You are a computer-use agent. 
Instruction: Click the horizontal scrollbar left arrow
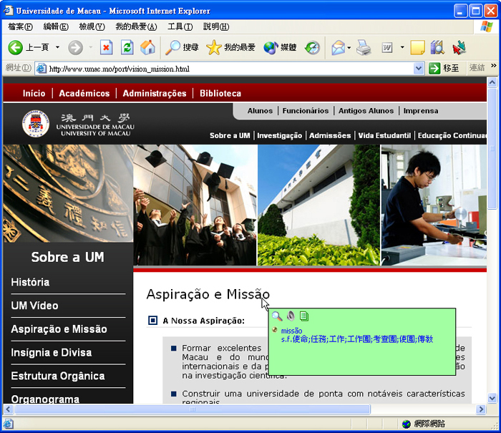[9, 409]
